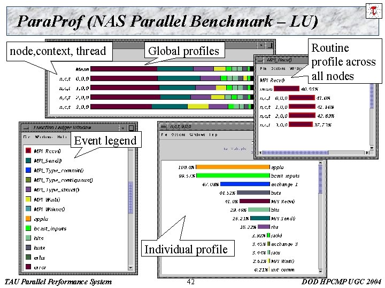Click MPI_Send() teal bar at 26.23%
Viewport: 385px width, 288px height.
(260, 218)
